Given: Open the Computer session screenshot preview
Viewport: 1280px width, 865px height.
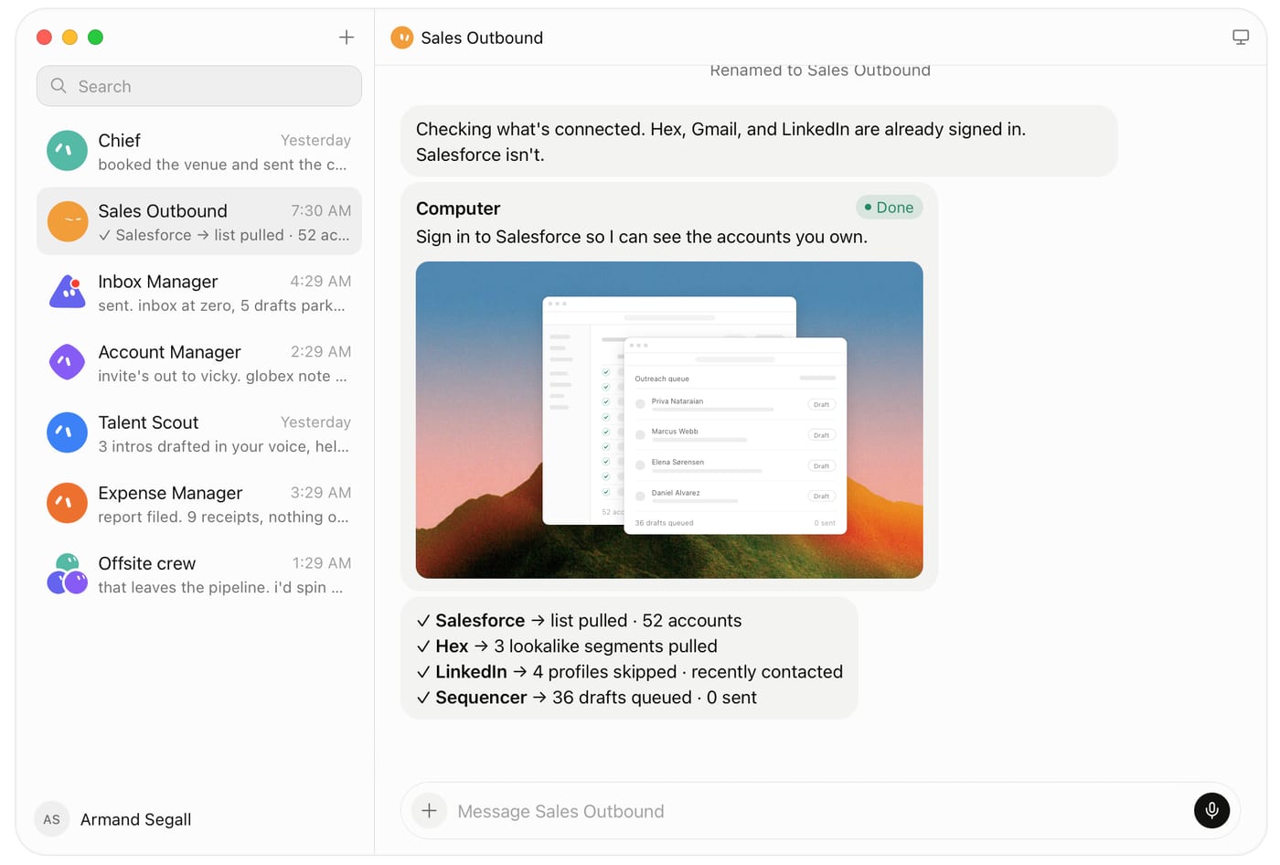Looking at the screenshot, I should (x=669, y=420).
